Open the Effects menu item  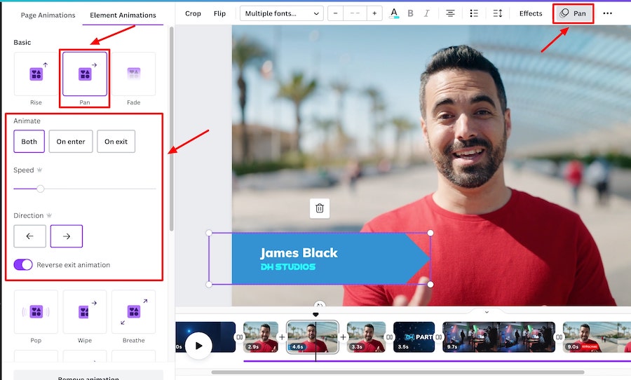(x=531, y=13)
